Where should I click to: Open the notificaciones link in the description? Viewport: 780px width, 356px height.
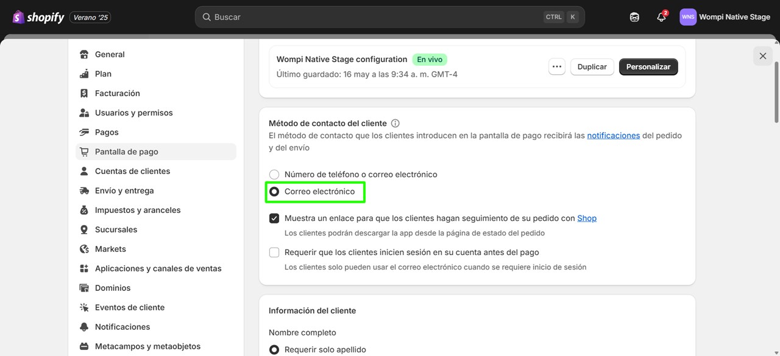614,135
